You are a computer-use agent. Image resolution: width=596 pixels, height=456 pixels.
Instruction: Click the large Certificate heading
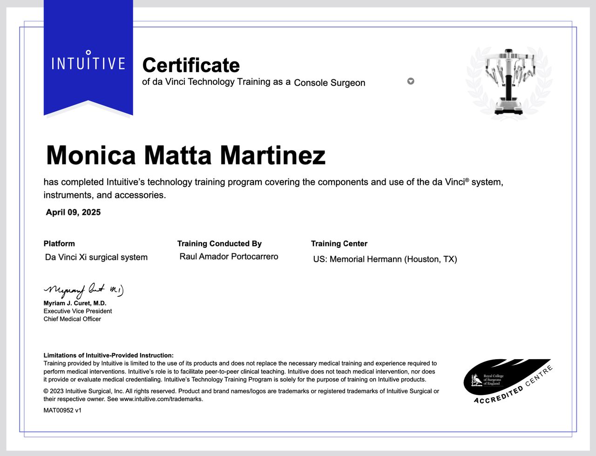coord(191,65)
